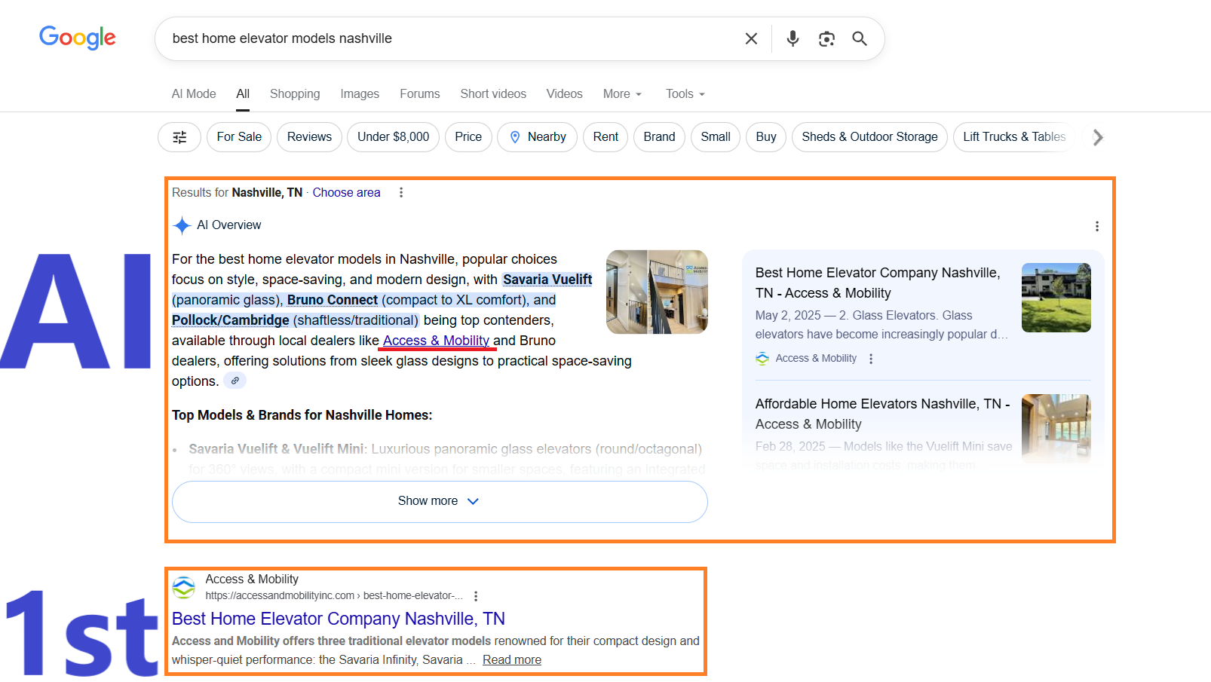The height and width of the screenshot is (682, 1211).
Task: Click the elevator interior thumbnail in AI overview
Action: [x=657, y=292]
